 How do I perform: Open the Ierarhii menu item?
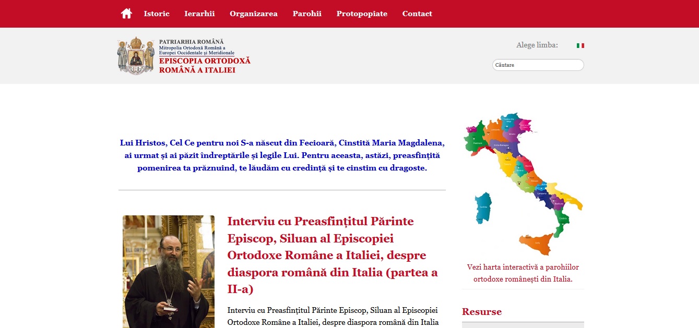[x=199, y=14]
